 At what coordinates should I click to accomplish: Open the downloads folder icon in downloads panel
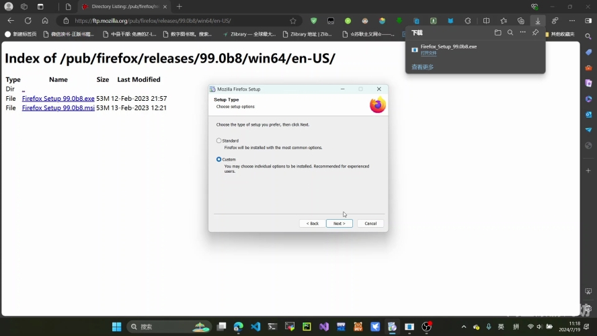(497, 33)
